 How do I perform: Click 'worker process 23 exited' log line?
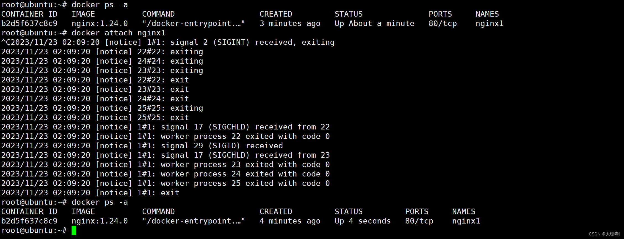166,165
